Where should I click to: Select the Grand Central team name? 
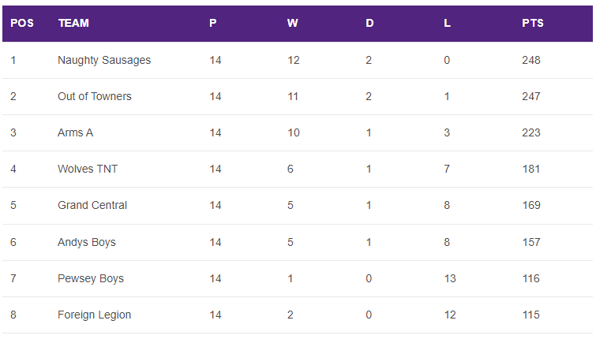[92, 205]
